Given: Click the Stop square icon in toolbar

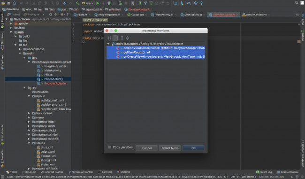Looking at the screenshot, I should point(126,3).
